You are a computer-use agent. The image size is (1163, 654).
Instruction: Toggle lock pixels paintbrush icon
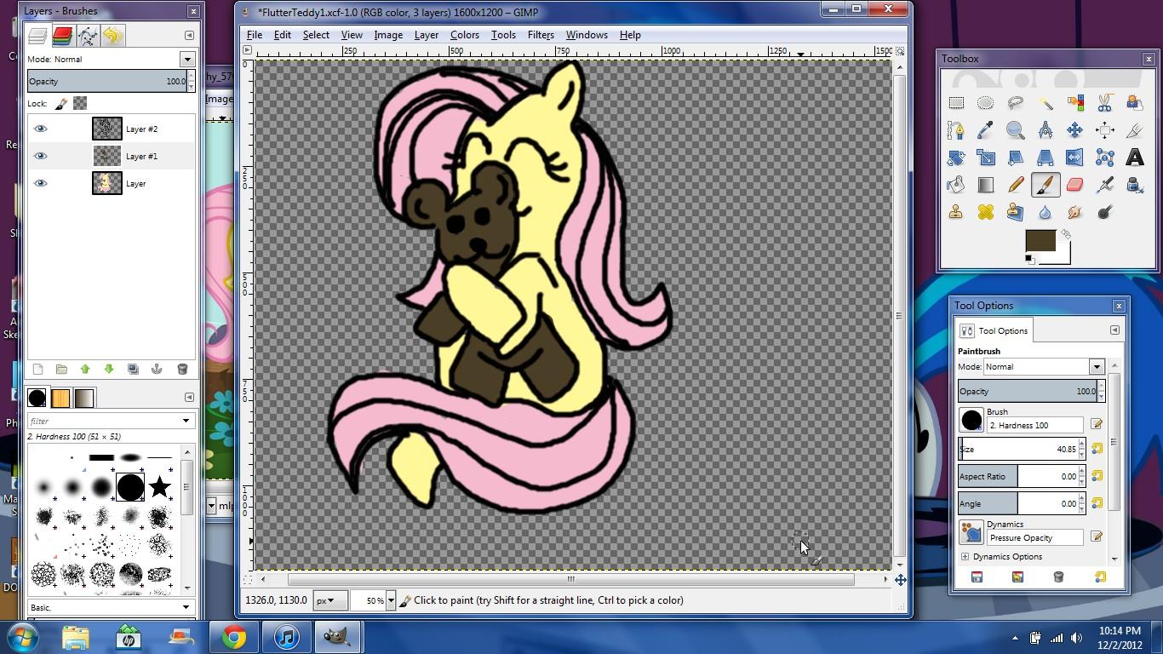(x=61, y=103)
